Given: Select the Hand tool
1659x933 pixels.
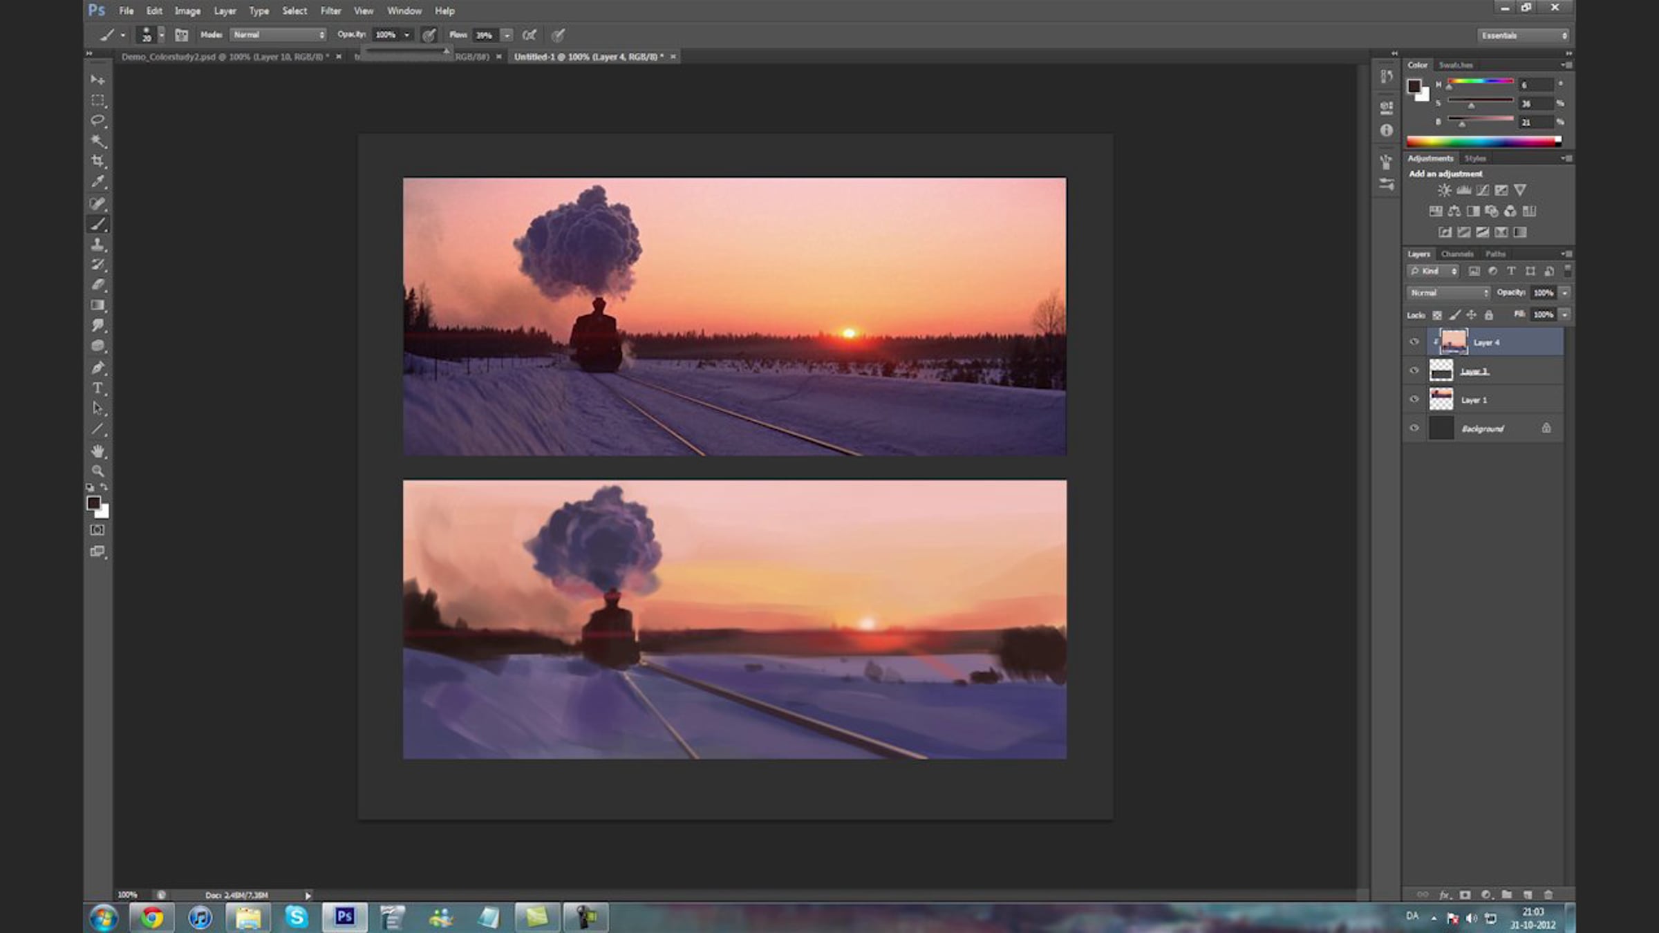Looking at the screenshot, I should click(x=97, y=451).
